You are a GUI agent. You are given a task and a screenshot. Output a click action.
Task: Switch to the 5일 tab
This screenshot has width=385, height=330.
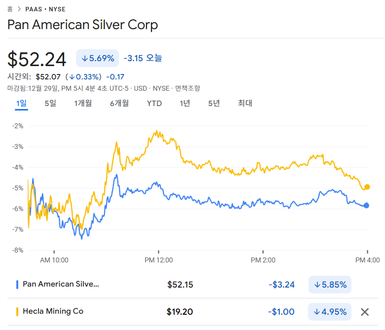[x=50, y=103]
